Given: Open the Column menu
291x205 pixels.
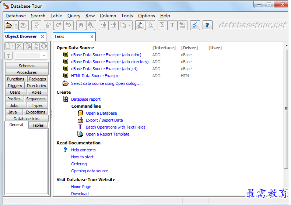Looking at the screenshot, I should coord(108,16).
